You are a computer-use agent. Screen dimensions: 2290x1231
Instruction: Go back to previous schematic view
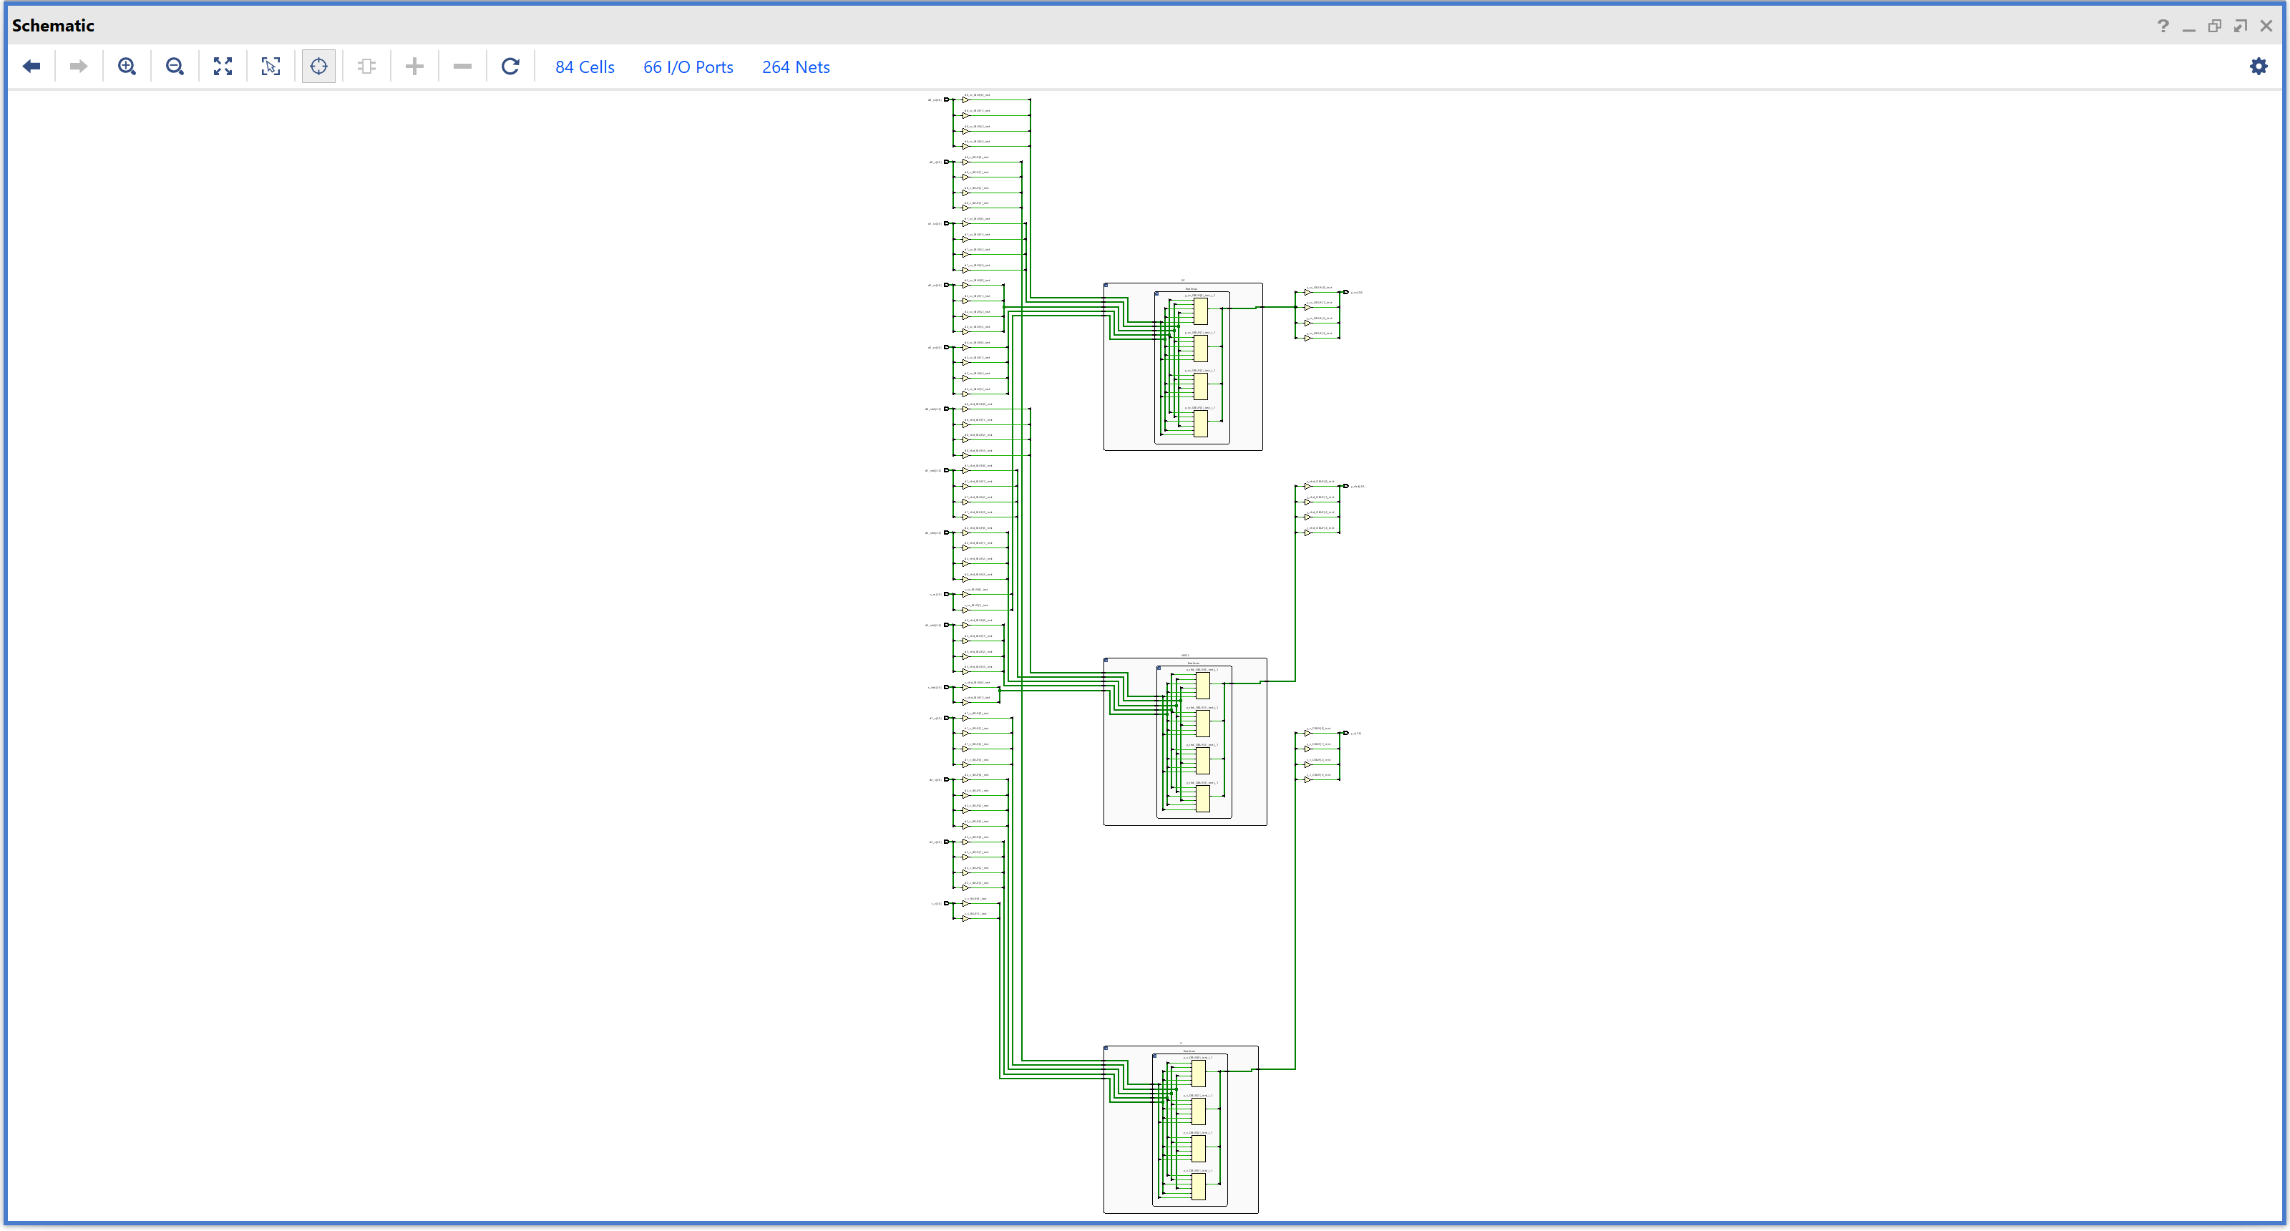pos(31,67)
